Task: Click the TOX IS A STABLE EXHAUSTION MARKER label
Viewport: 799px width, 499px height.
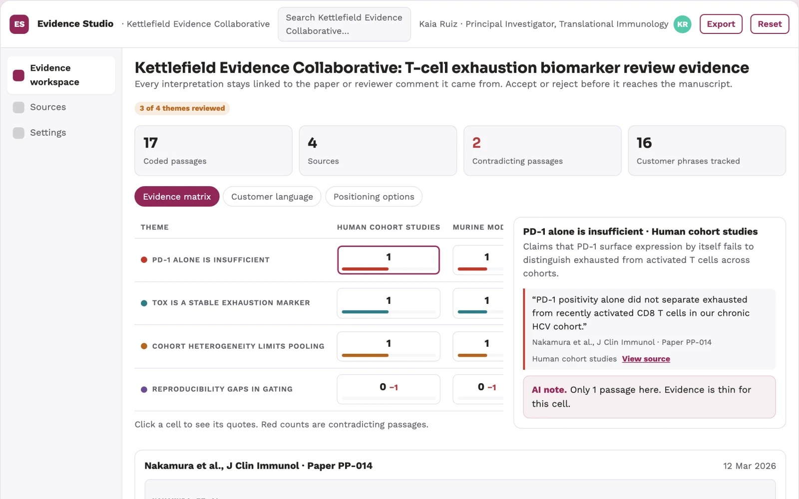Action: [231, 303]
